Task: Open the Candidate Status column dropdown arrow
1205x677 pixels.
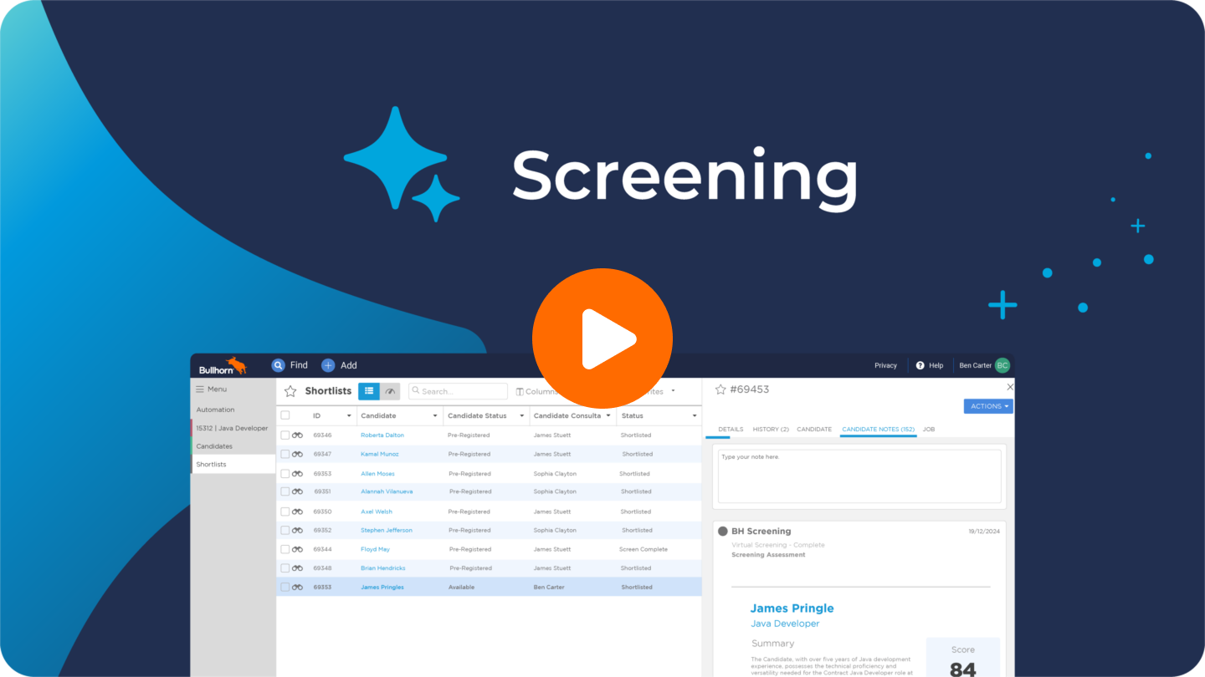Action: (521, 416)
